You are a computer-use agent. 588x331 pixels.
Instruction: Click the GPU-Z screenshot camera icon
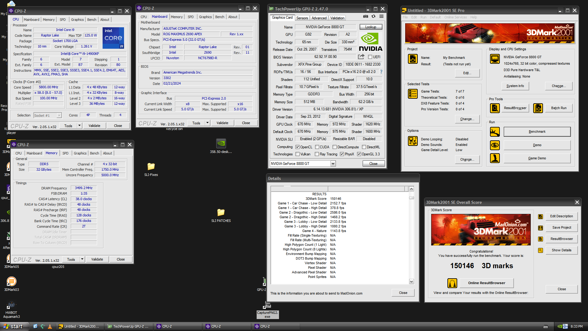tap(366, 17)
